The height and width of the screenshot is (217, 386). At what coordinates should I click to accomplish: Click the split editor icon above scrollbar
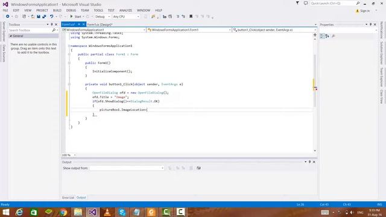coord(315,35)
